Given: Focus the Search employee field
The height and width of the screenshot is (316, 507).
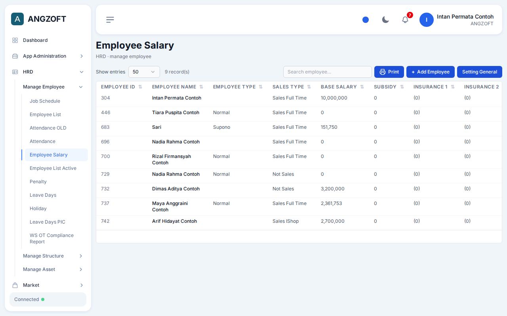Looking at the screenshot, I should click(x=328, y=72).
